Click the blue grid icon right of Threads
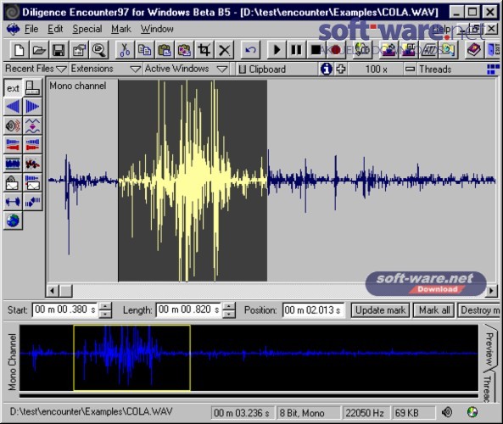 click(x=493, y=69)
